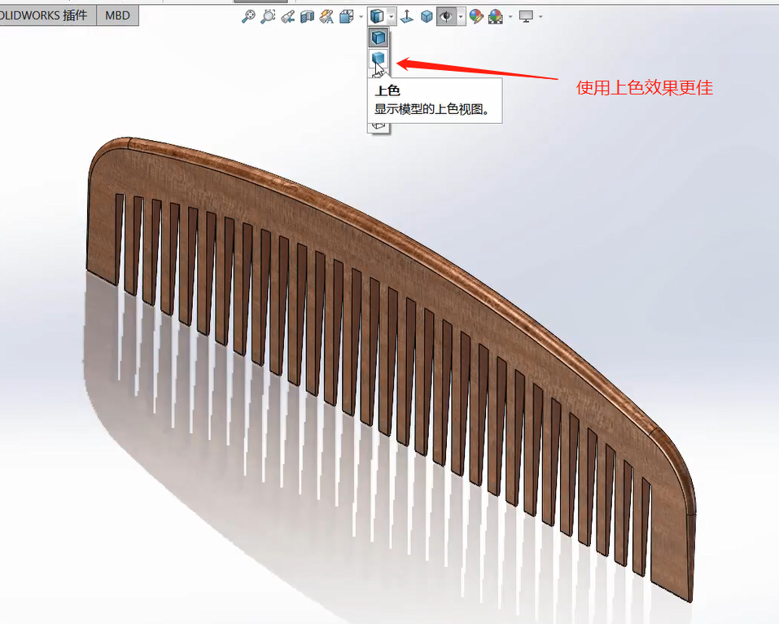Image resolution: width=779 pixels, height=624 pixels.
Task: Open the Dynamic Annotation Views icon
Action: (326, 17)
